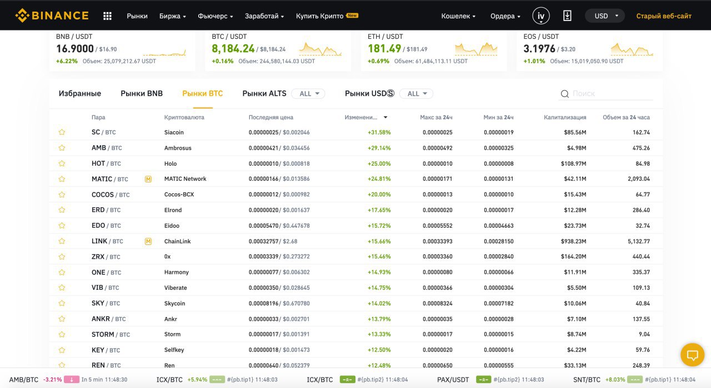Screen dimensions: 711x388
Task: Go to the Старый веб-сайт link
Action: click(664, 16)
